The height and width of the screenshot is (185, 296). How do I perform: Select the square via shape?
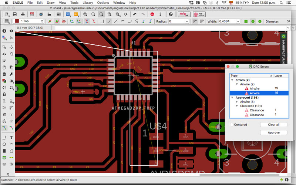[246, 21]
